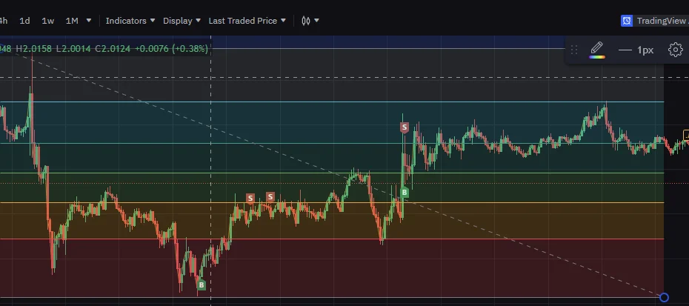Click the H2.0158 high value
This screenshot has width=689, height=306.
point(36,49)
